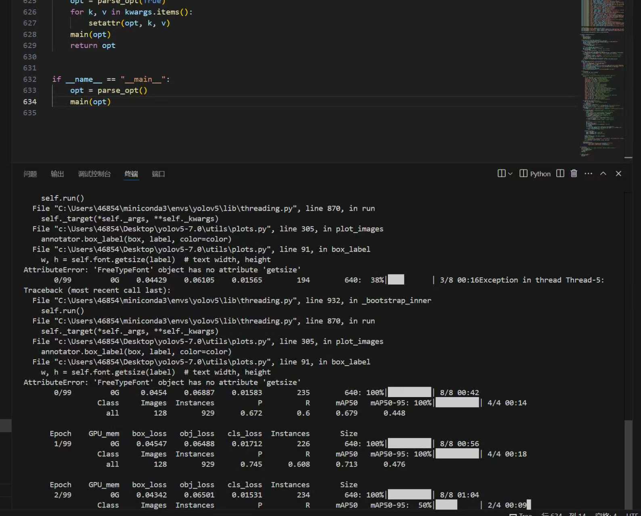Click the '"__main__"' string in the code
The width and height of the screenshot is (641, 516).
[143, 79]
